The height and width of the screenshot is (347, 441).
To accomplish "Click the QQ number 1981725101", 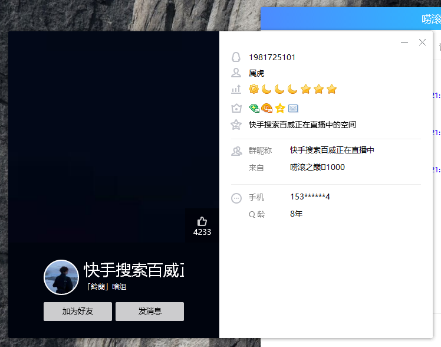I will pyautogui.click(x=272, y=57).
